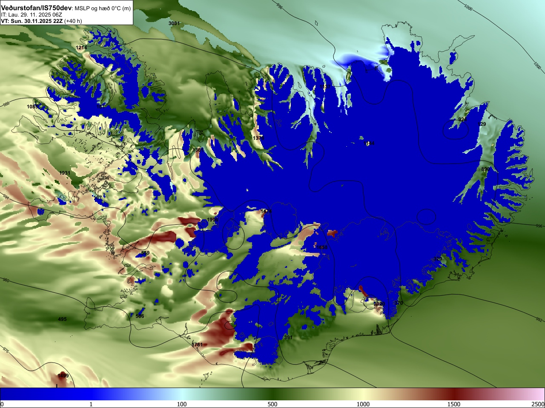Viewport: 545px width, 408px height.
Task: Pick the dark red segment of the color bar
Action: tap(454, 394)
